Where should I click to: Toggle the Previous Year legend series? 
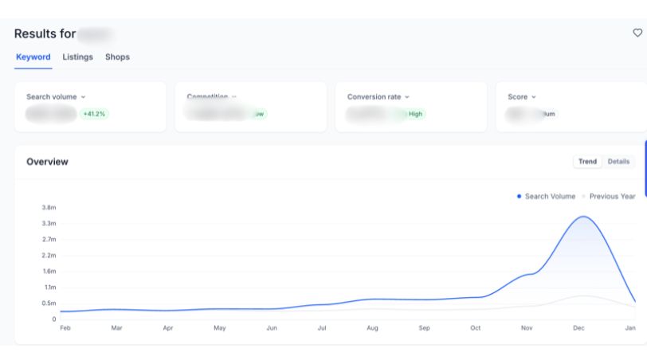(x=612, y=196)
